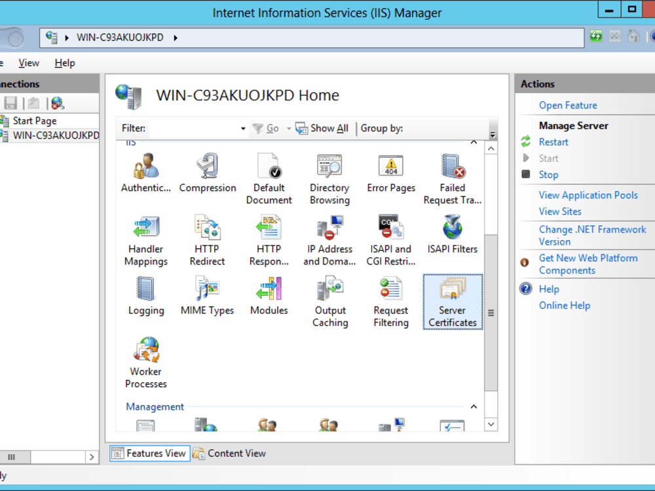This screenshot has height=491, width=655.
Task: Open the Default Document feature
Action: tap(269, 179)
